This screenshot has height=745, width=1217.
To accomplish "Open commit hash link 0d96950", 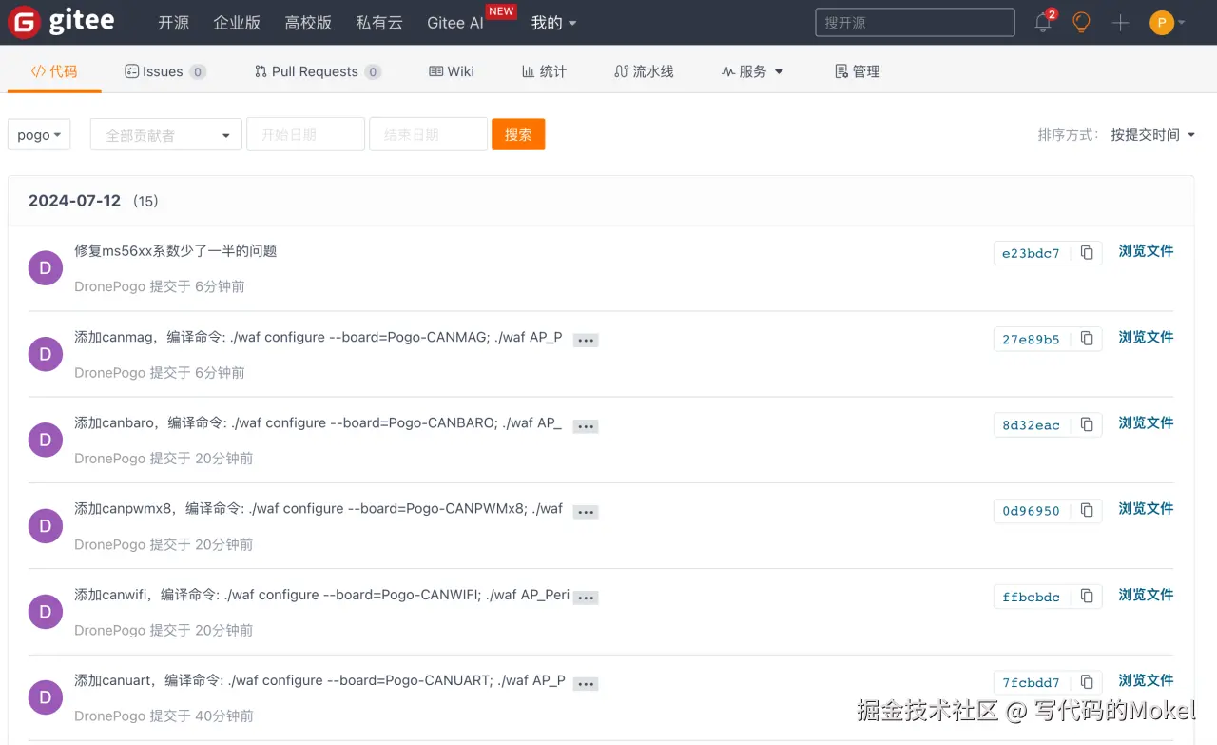I will point(1031,511).
